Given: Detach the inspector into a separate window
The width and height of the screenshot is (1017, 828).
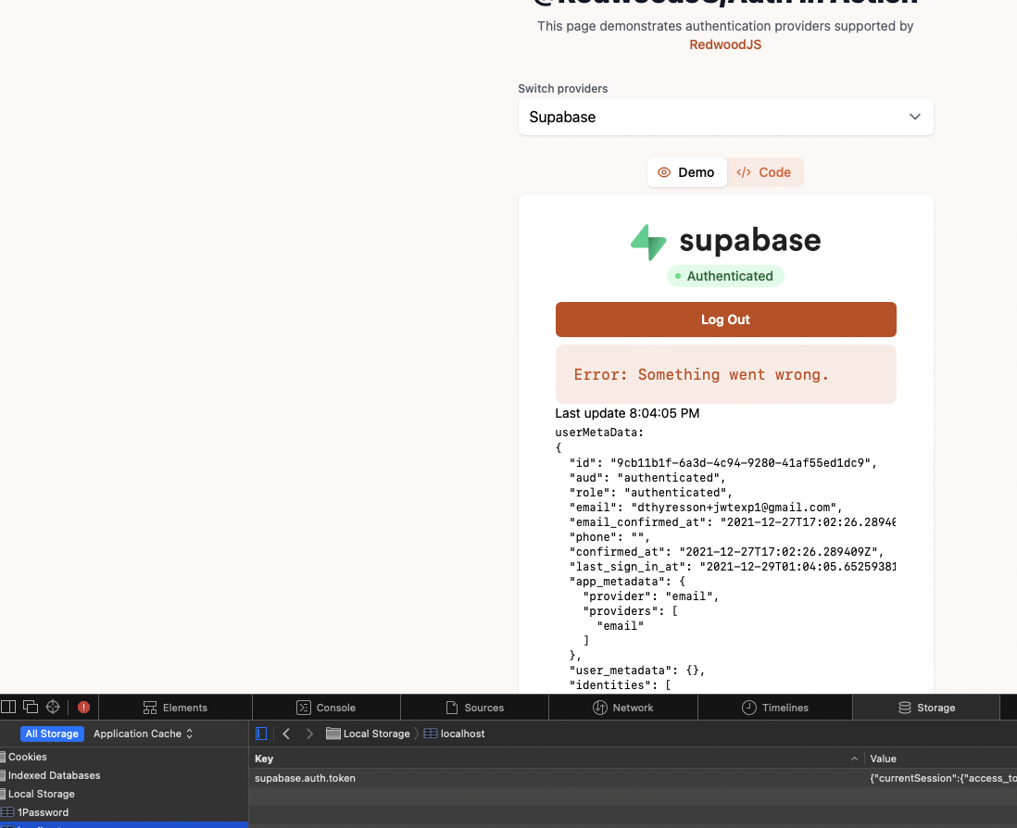Looking at the screenshot, I should coord(31,707).
